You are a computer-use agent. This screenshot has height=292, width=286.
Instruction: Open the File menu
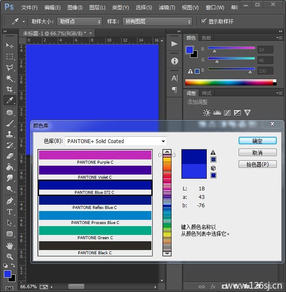[29, 8]
